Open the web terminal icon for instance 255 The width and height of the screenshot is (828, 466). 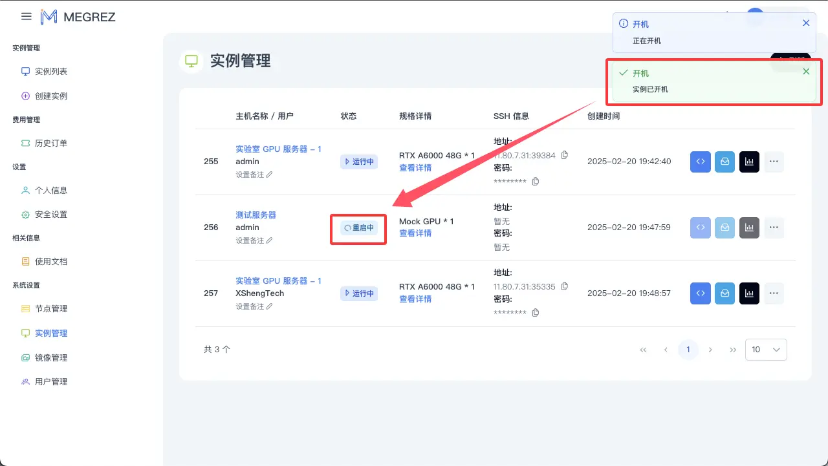tap(700, 162)
